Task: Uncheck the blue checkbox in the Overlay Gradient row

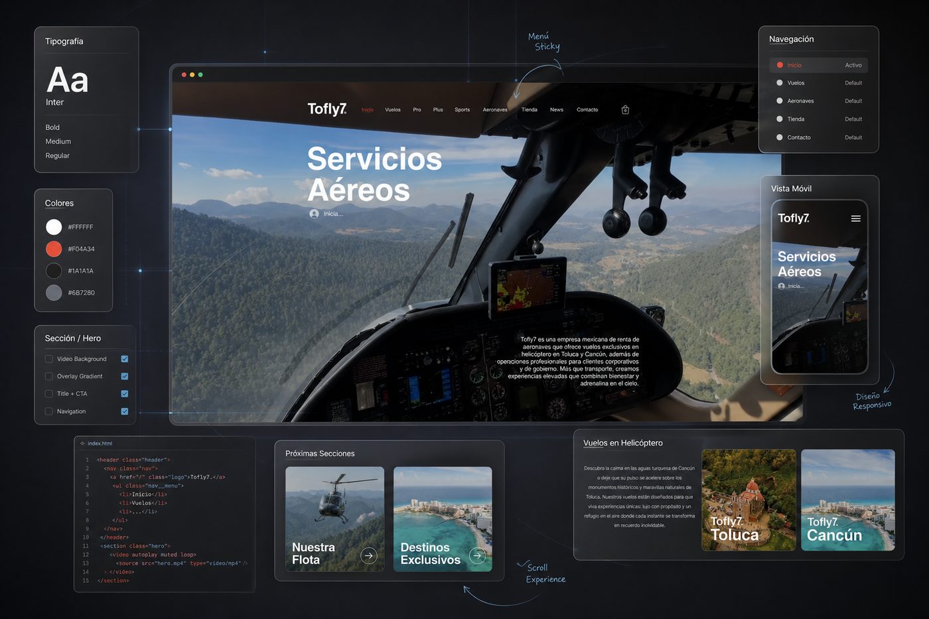Action: [x=124, y=376]
